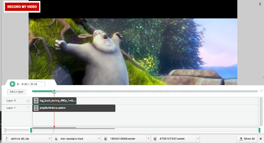Click the file icon of 1904310049.webm
The image size is (264, 143).
coord(106,138)
